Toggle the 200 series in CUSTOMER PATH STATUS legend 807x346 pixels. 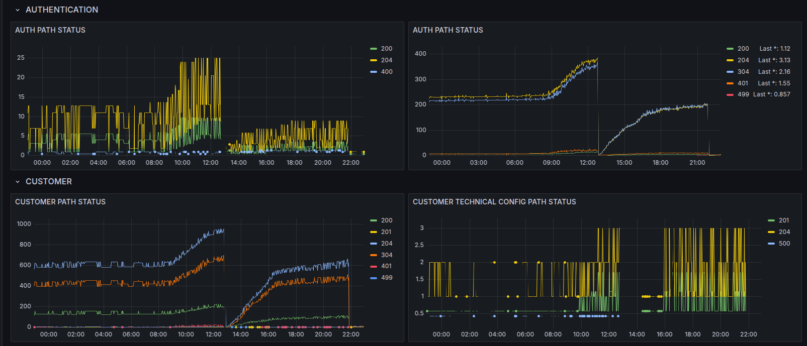tap(387, 220)
